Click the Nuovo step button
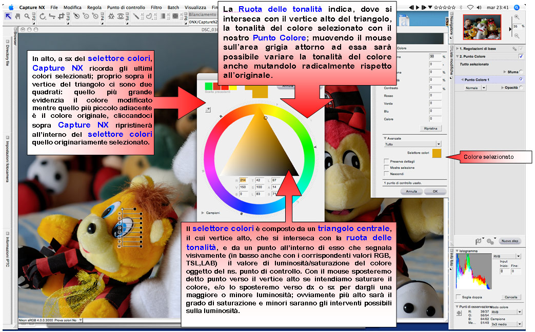The image size is (535, 332). [x=510, y=241]
